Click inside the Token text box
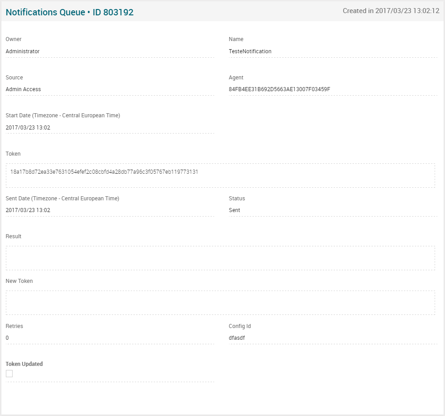The image size is (445, 416). click(x=220, y=176)
